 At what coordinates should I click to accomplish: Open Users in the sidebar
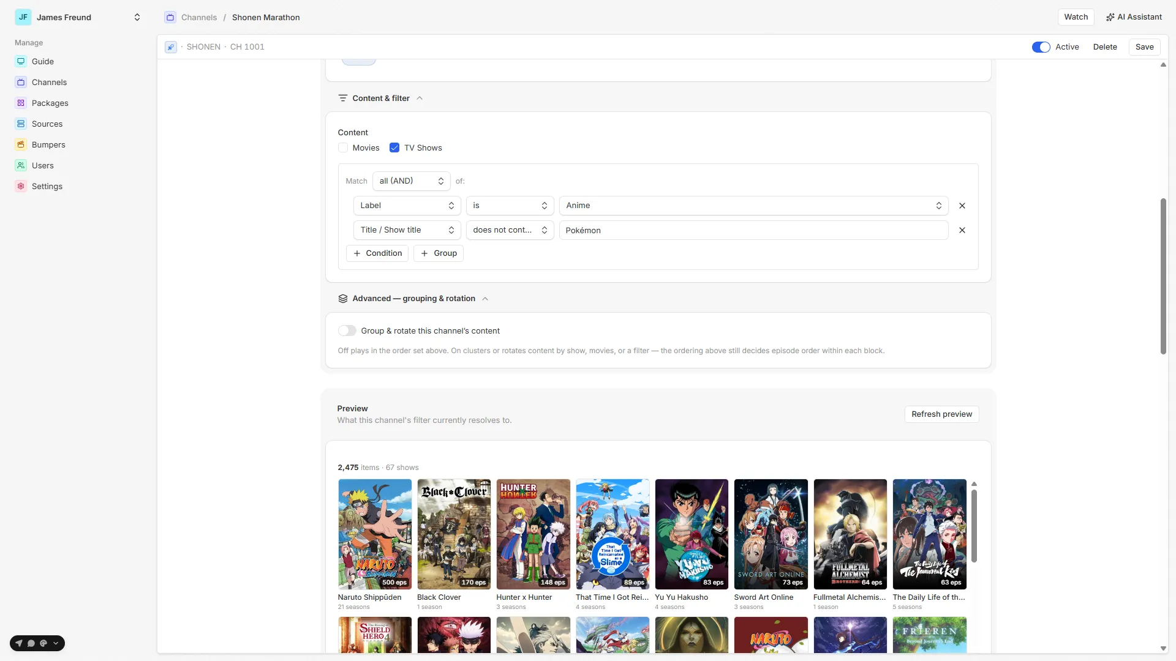[x=43, y=165]
